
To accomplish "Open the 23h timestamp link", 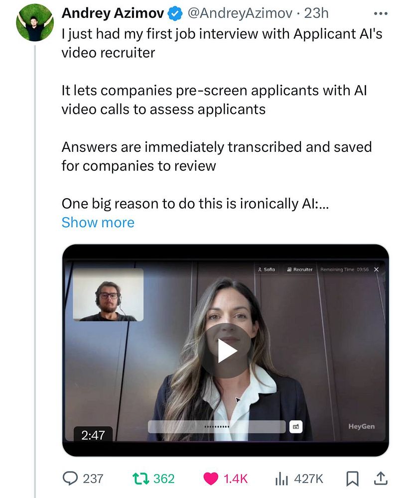I will pyautogui.click(x=316, y=13).
